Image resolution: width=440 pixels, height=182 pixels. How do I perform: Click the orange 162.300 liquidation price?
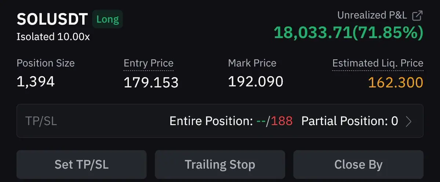395,83
